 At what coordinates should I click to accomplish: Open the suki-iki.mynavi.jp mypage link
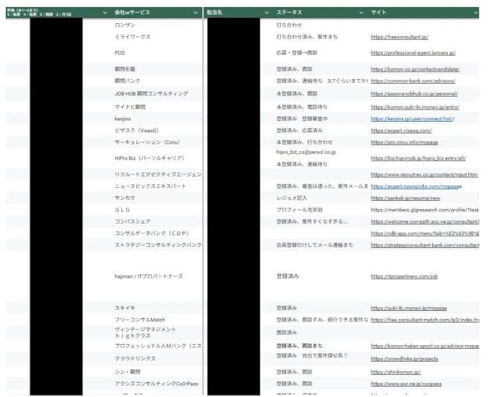coord(409,308)
